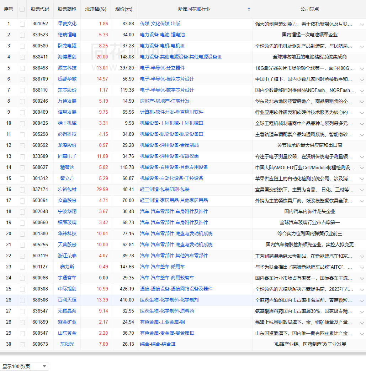
Task: Click the 股票代码 column header
Action: pyautogui.click(x=40, y=9)
